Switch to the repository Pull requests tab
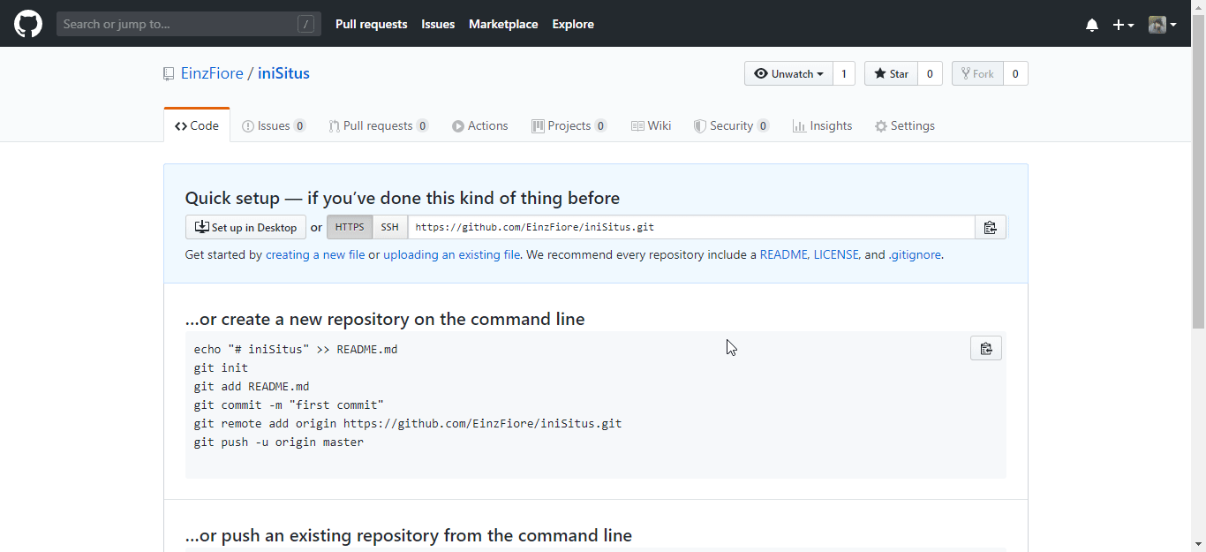The height and width of the screenshot is (552, 1206). point(379,125)
